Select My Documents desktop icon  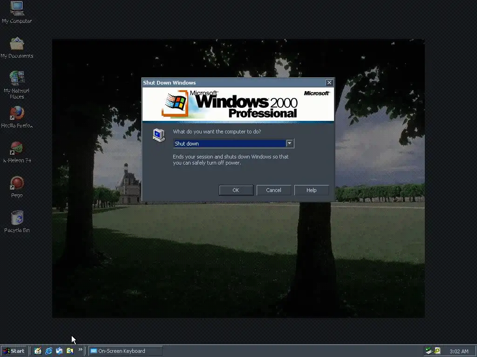coord(17,48)
